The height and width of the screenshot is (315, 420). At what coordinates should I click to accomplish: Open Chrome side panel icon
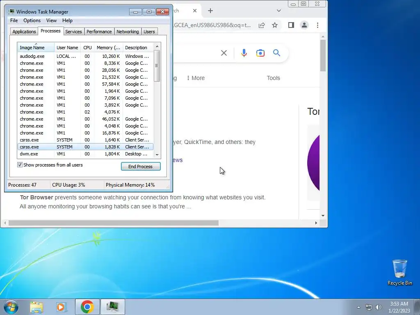click(291, 25)
